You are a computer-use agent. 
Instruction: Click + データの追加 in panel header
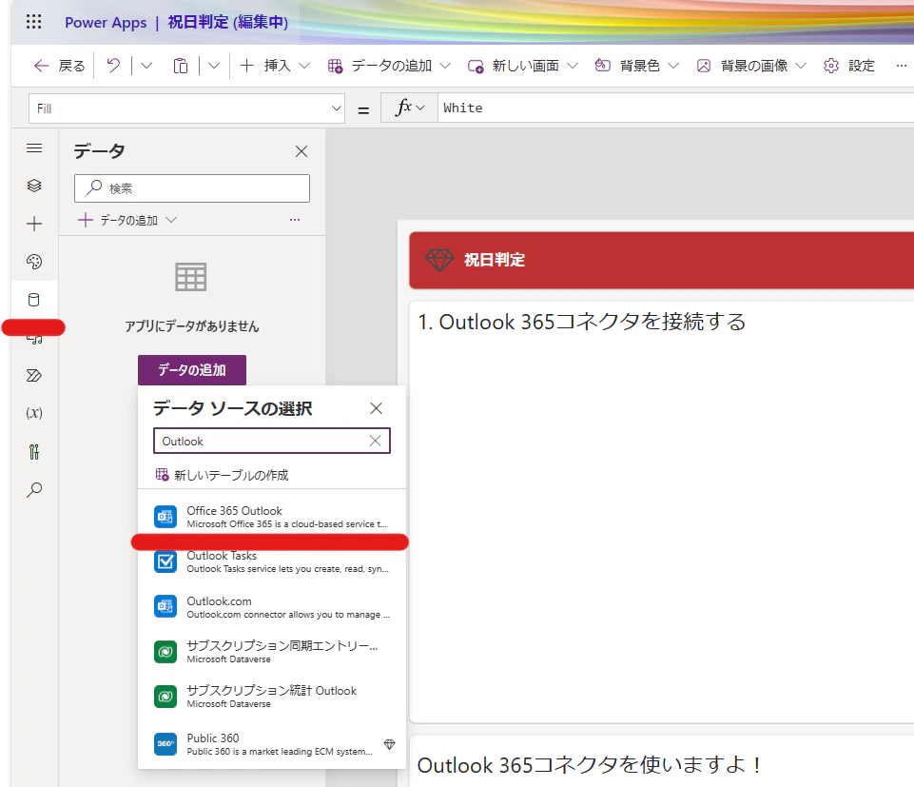(x=126, y=220)
